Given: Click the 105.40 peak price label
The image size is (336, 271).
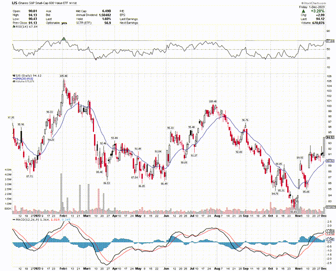Looking at the screenshot, I should (64, 76).
